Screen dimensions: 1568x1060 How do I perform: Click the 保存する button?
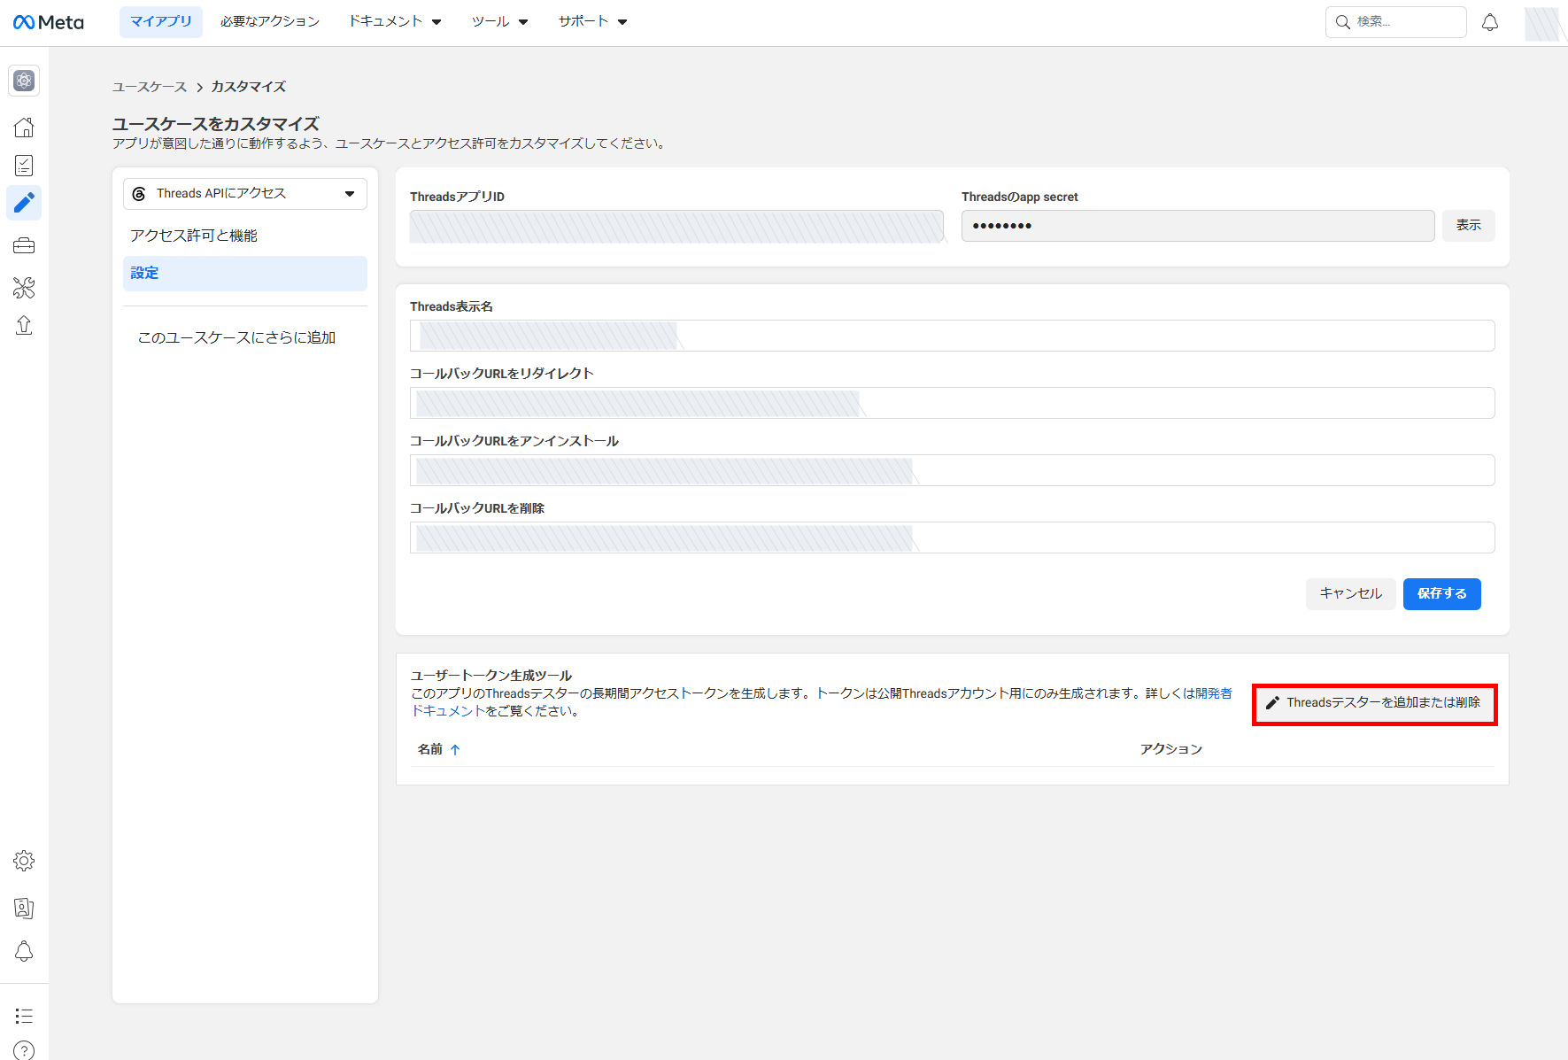[x=1442, y=594]
